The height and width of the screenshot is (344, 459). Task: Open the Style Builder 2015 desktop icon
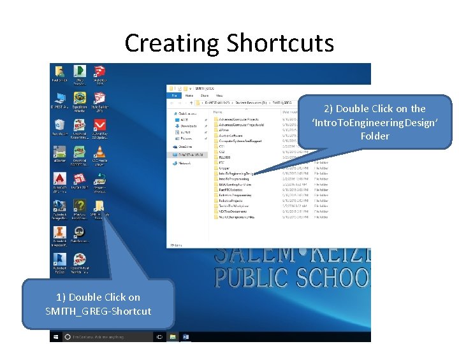99,102
